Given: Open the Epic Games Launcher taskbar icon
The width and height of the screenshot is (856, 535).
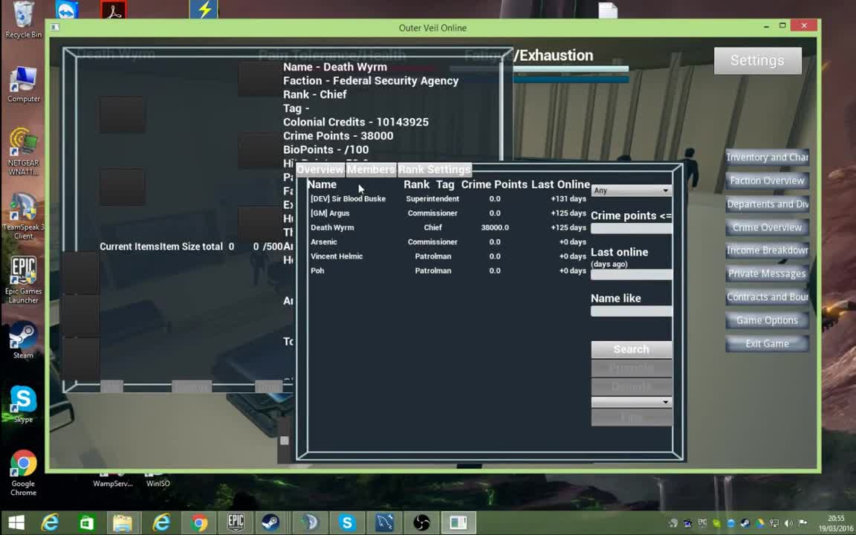Looking at the screenshot, I should tap(235, 522).
